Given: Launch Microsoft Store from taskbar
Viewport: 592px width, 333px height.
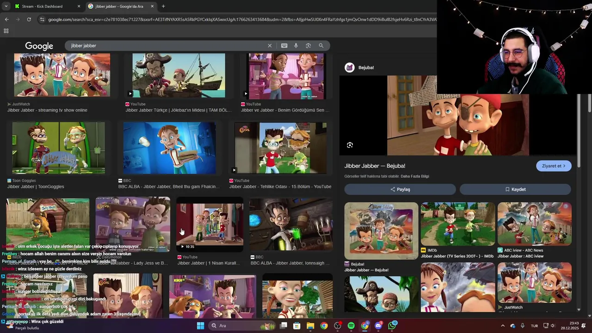Looking at the screenshot, I should 297,326.
